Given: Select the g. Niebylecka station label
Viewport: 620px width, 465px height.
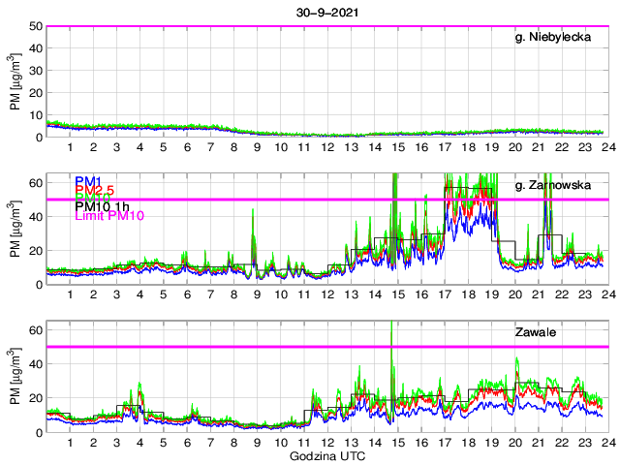Looking at the screenshot, I should point(557,37).
